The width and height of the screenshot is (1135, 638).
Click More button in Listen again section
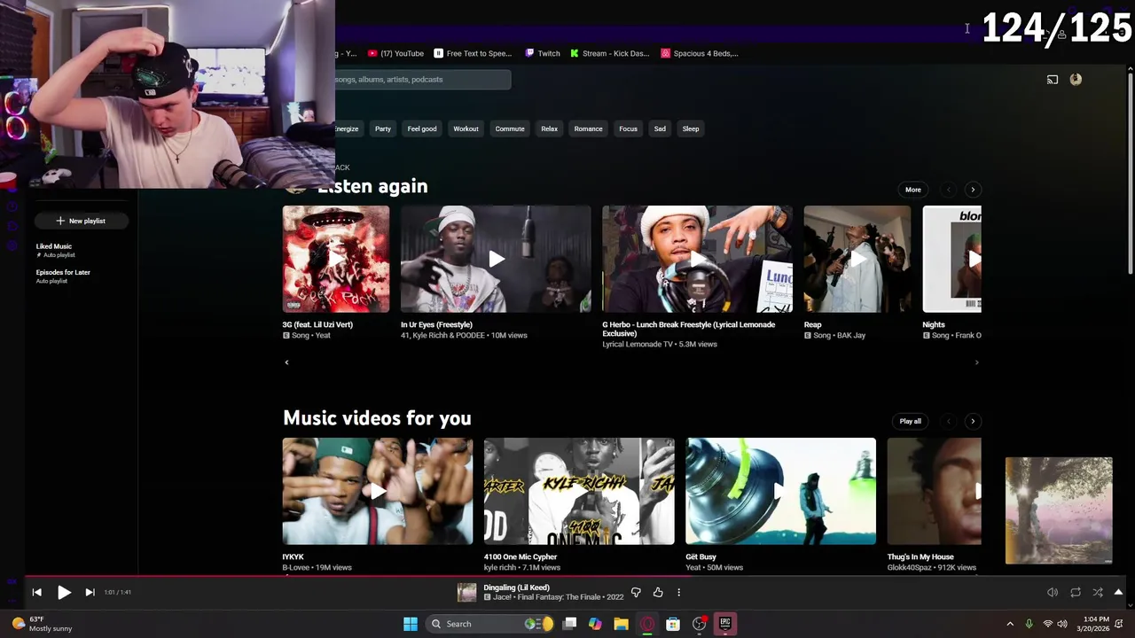[x=913, y=190]
